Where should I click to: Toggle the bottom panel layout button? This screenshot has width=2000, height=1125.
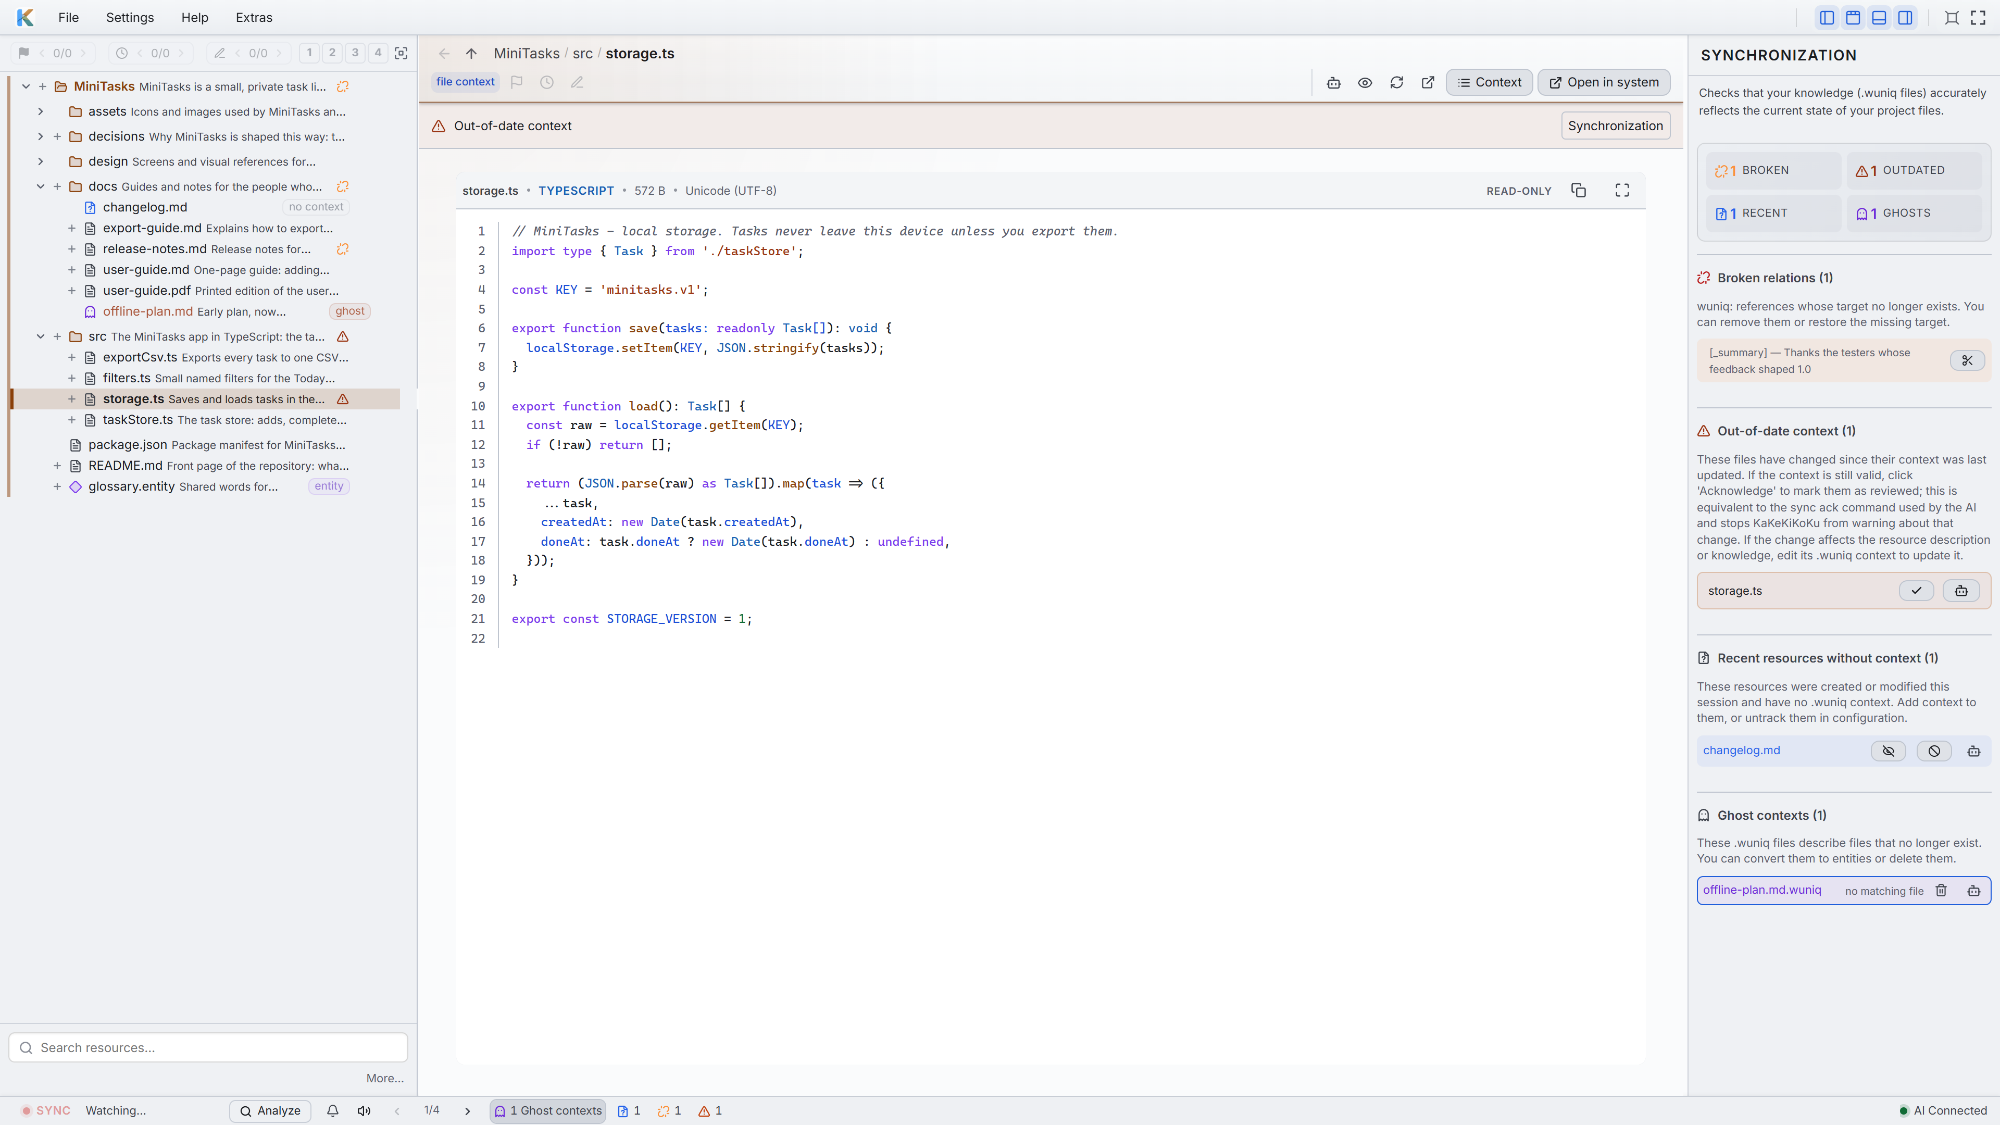1879,17
